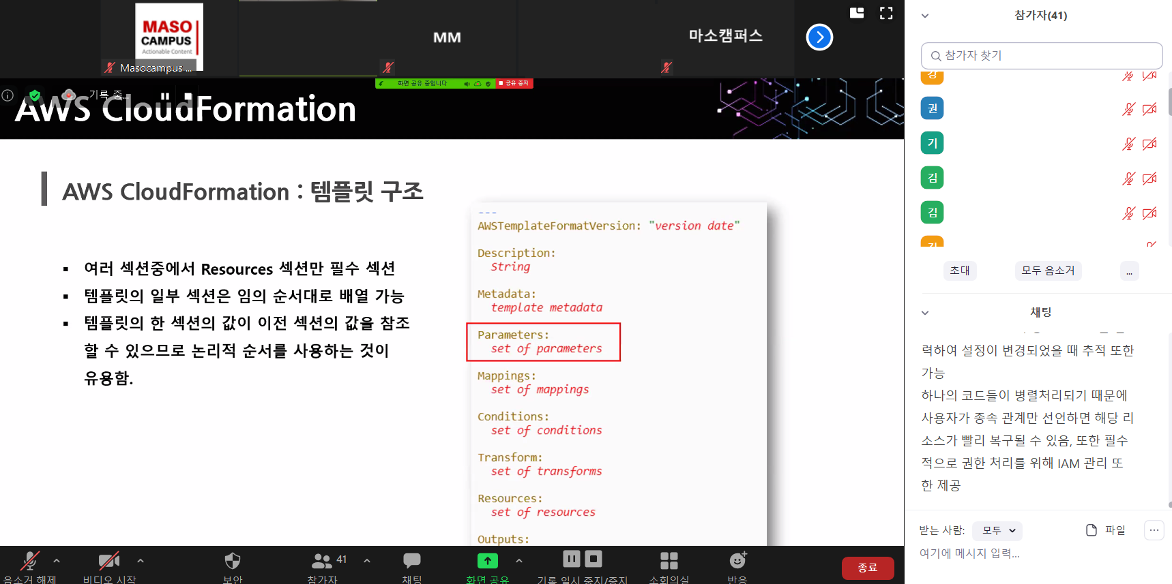The height and width of the screenshot is (584, 1172).
Task: Stop the recording with the square button
Action: pos(594,559)
